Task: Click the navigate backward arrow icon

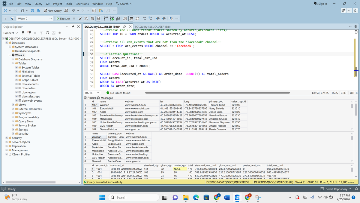Action: [6, 11]
